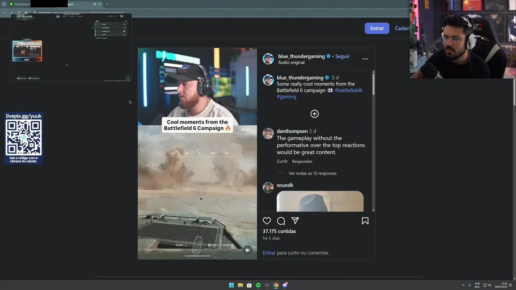
Task: Click souodk's profile avatar
Action: point(268,187)
